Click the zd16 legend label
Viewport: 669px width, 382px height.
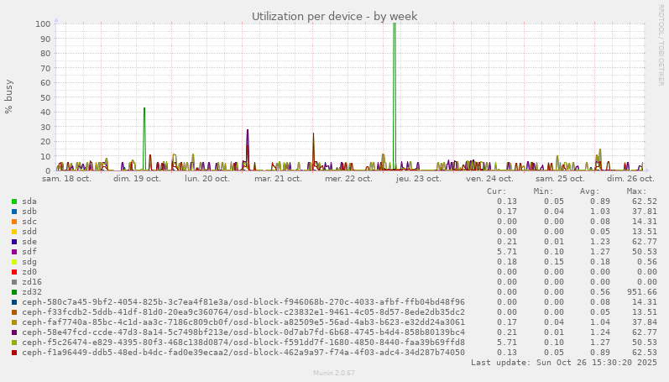point(31,282)
